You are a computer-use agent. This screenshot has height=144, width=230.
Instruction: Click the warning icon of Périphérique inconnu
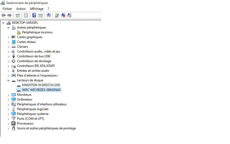click(19, 32)
